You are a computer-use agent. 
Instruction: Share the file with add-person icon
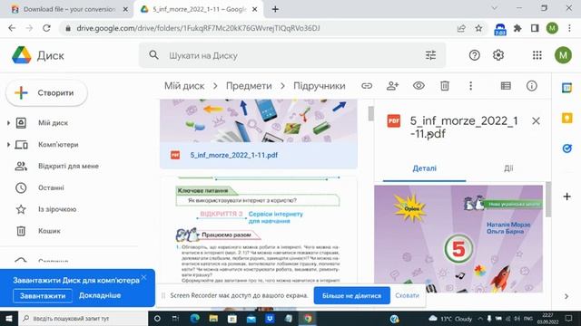392,86
